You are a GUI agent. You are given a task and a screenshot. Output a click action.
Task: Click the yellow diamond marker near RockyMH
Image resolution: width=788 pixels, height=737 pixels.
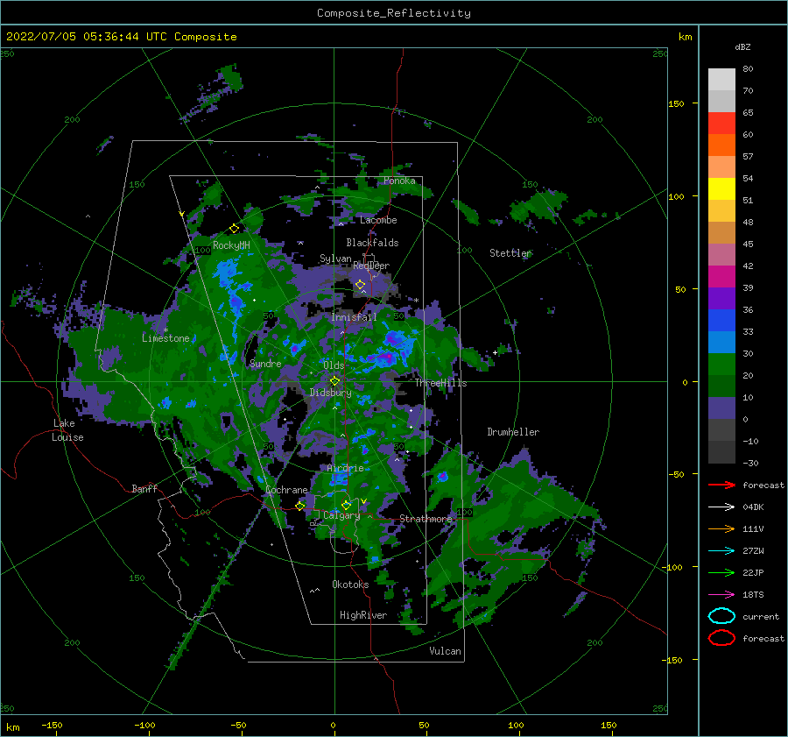(x=234, y=229)
